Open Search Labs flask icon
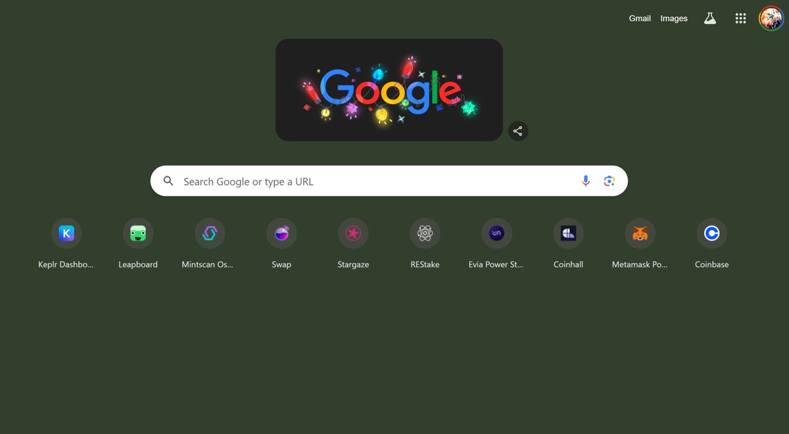 click(x=710, y=18)
